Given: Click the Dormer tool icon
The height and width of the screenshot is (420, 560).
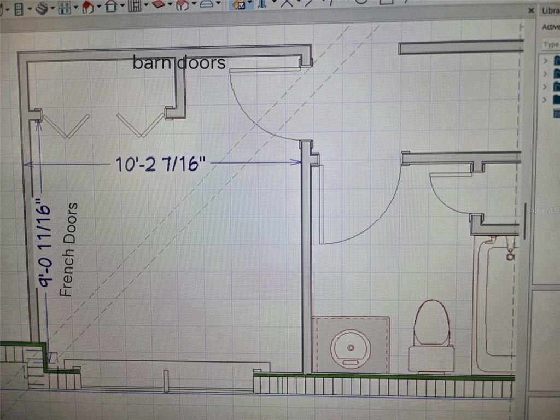Looking at the screenshot, I should tap(111, 8).
